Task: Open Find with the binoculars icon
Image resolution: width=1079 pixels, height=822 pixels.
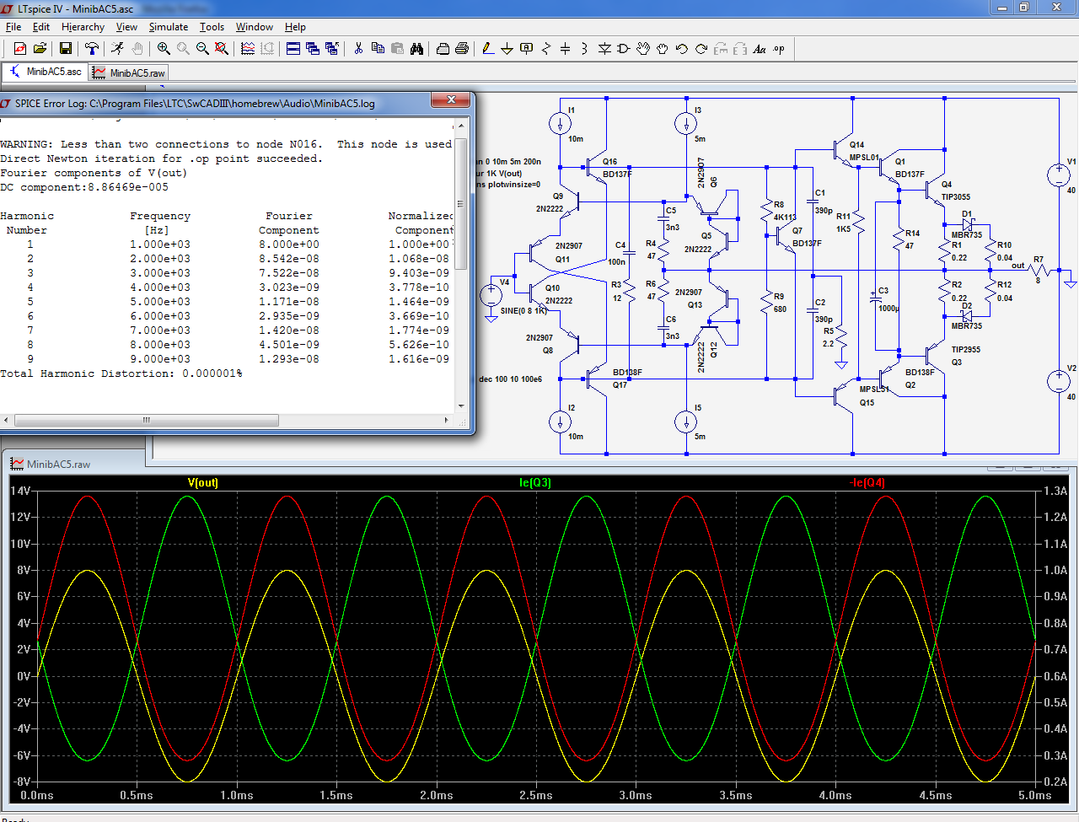Action: (416, 49)
